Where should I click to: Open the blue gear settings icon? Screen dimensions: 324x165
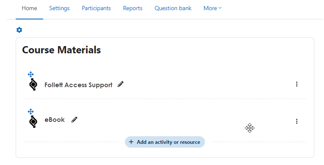coord(19,30)
